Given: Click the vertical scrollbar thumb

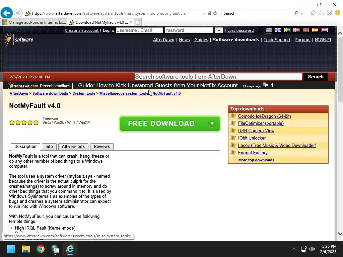Looking at the screenshot, I should pos(340,70).
